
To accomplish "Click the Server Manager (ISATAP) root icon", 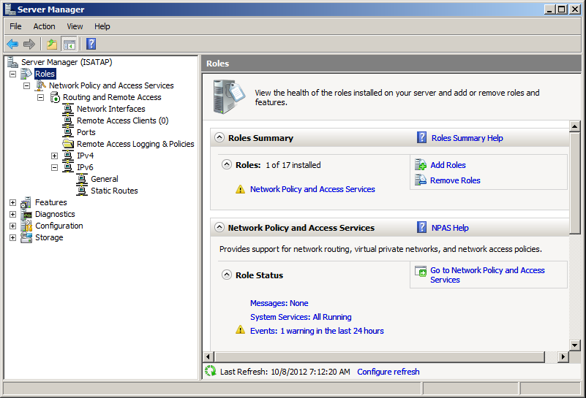I will (12, 62).
